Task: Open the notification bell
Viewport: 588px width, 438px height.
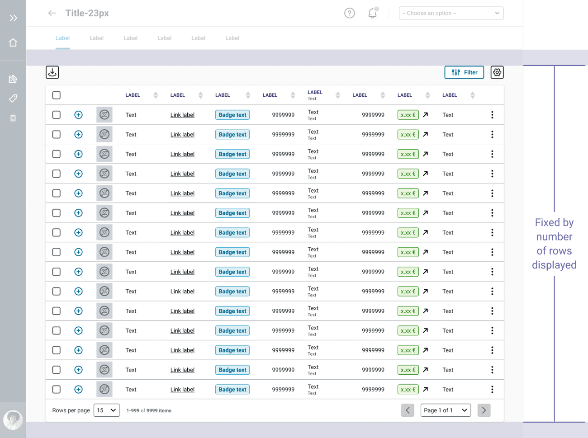Action: [372, 13]
